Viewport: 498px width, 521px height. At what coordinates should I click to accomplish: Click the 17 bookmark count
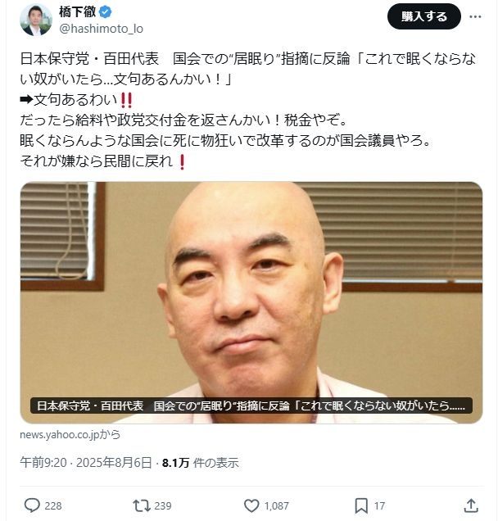point(379,505)
